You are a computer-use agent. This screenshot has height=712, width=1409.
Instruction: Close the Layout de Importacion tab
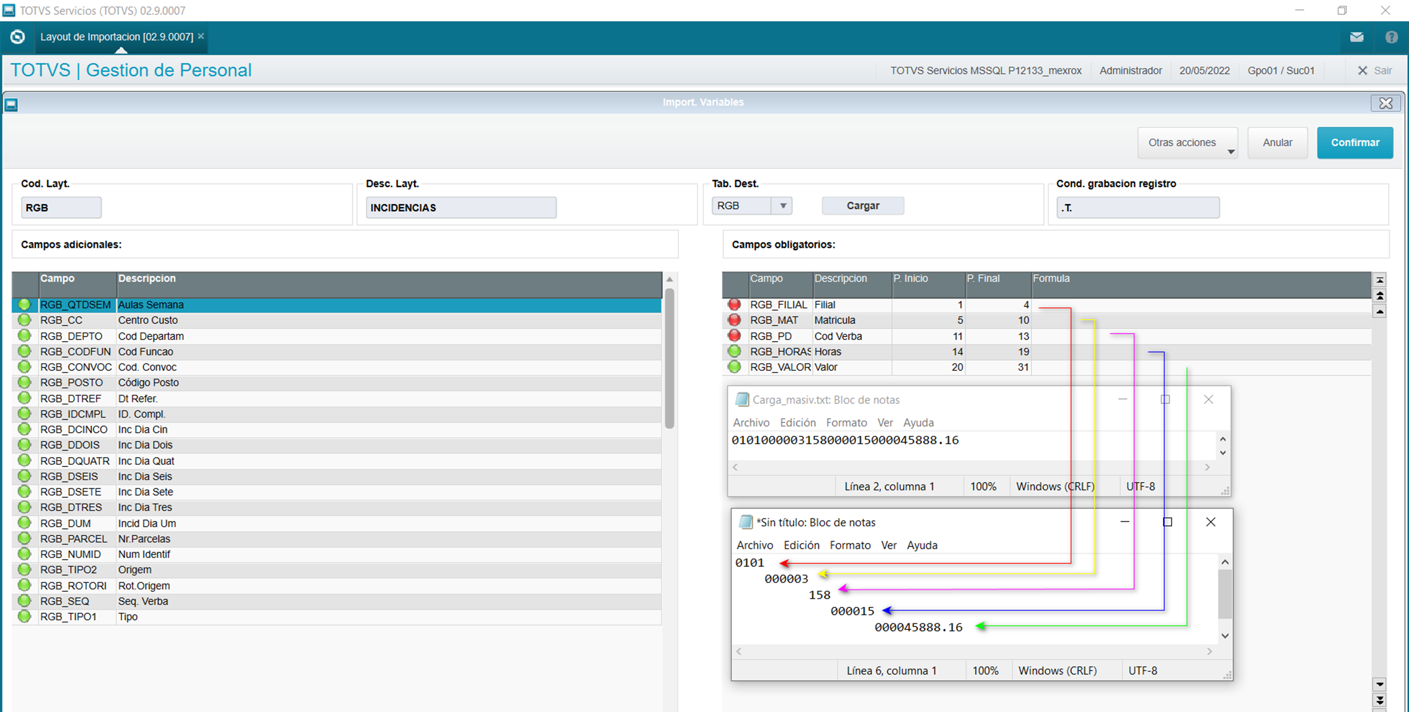click(201, 36)
